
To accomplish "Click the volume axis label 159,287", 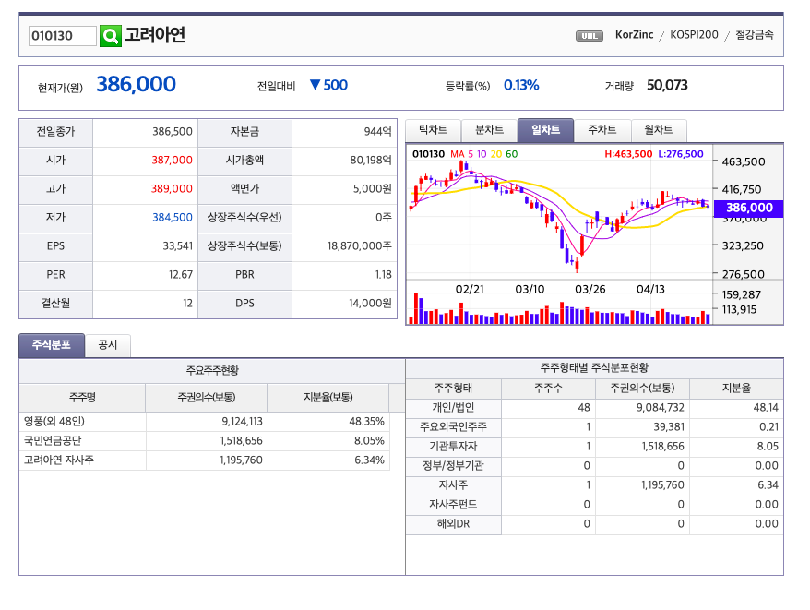I will pyautogui.click(x=742, y=294).
